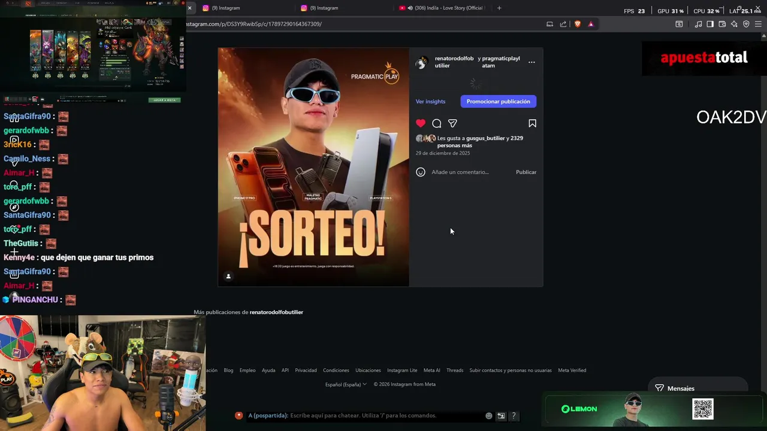This screenshot has height=431, width=767.
Task: Open the Privacidad footer link
Action: (x=306, y=370)
